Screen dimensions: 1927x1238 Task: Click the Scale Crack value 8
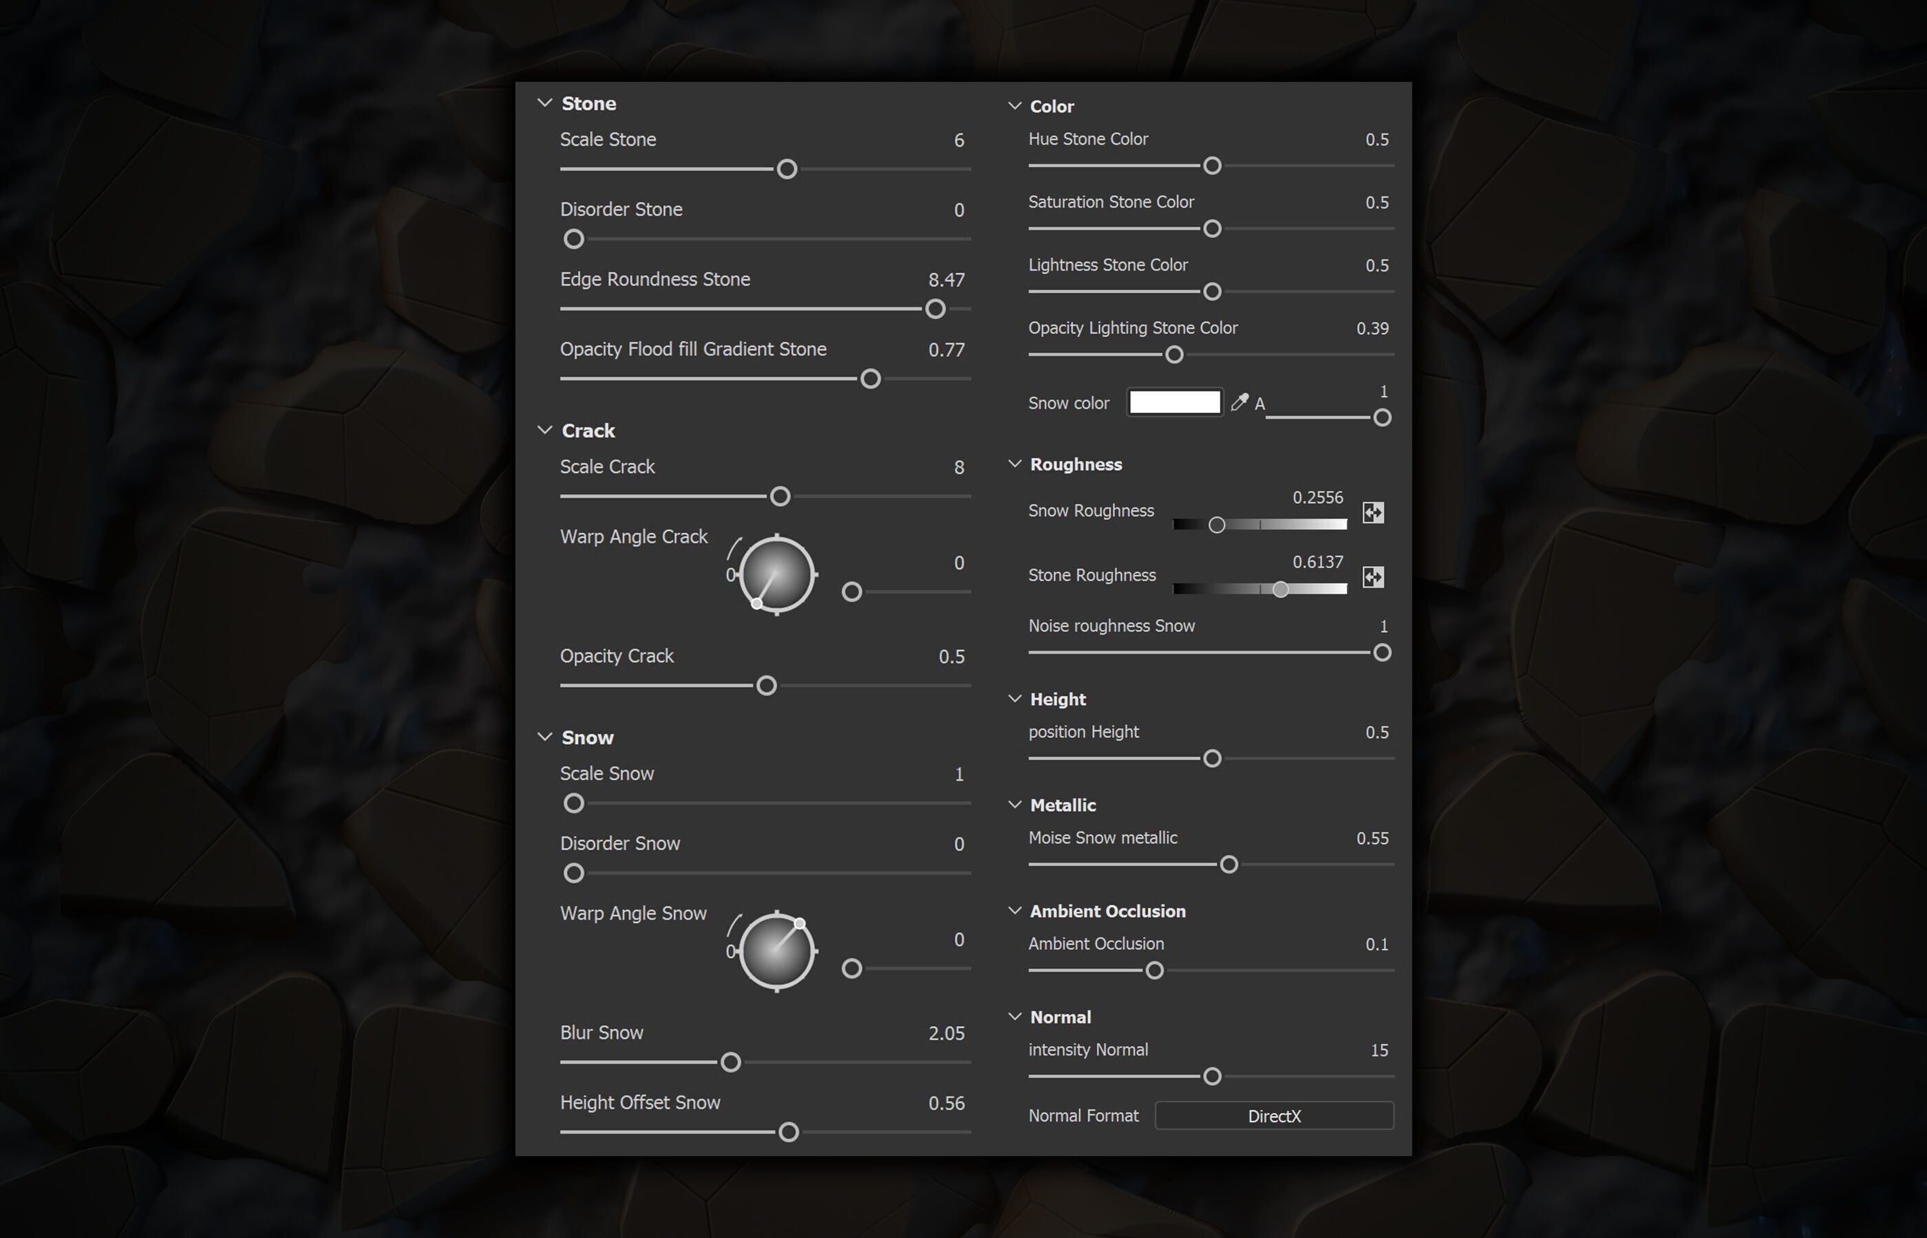tap(959, 467)
